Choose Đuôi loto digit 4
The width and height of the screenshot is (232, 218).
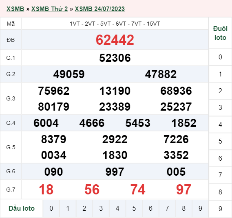pyautogui.click(x=220, y=124)
